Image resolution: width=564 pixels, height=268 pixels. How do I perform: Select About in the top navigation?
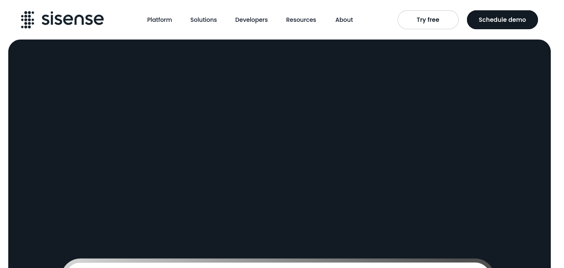(x=344, y=20)
